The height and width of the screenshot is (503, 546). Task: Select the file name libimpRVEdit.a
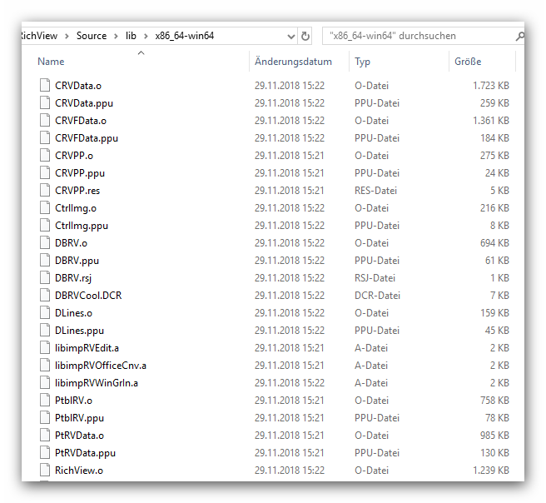pos(87,348)
